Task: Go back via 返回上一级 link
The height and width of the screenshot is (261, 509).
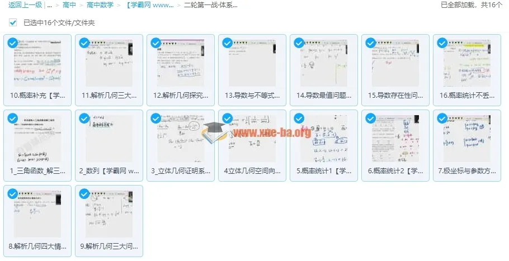Action: [x=25, y=5]
